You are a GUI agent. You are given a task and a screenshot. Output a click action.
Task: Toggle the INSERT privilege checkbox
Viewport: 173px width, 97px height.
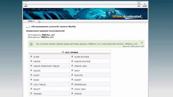click(72, 80)
